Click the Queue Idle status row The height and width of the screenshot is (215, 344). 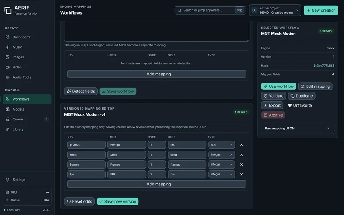pyautogui.click(x=27, y=200)
